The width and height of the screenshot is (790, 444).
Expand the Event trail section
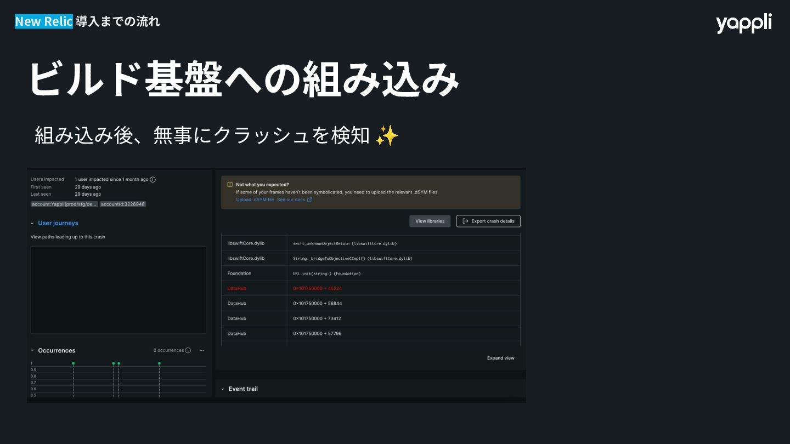pos(223,389)
